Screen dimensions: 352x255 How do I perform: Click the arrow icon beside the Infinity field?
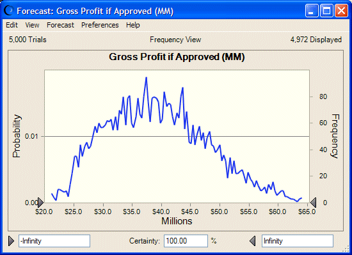(253, 241)
